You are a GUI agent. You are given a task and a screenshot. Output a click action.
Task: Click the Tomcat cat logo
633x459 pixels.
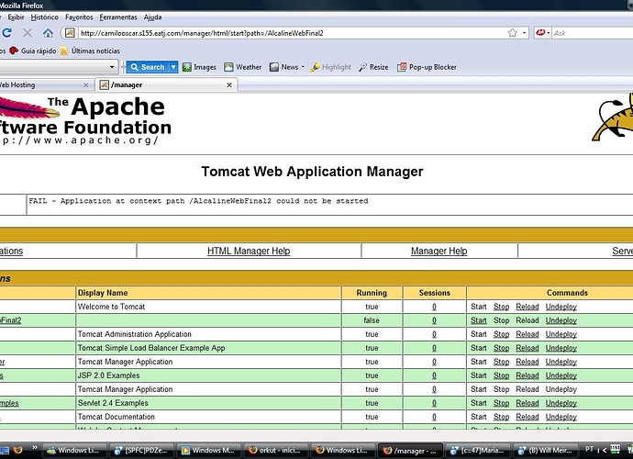[613, 118]
